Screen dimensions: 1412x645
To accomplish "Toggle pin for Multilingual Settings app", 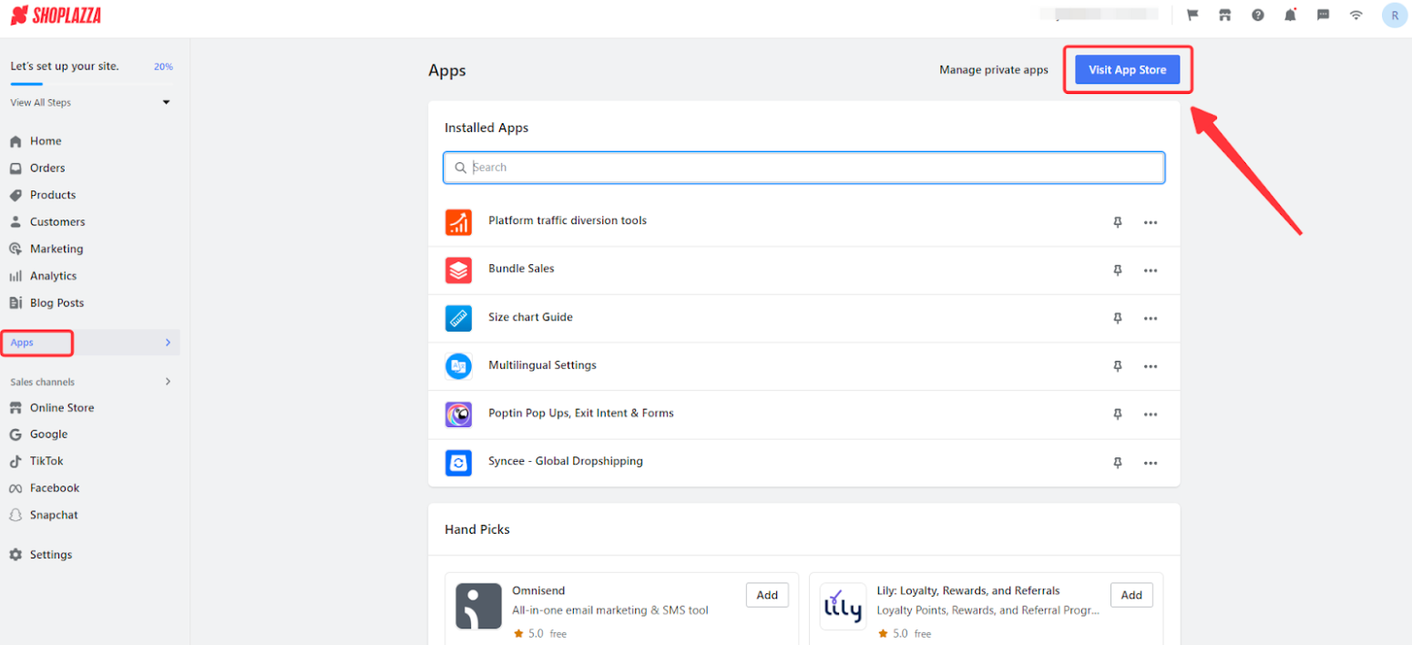I will click(1118, 366).
